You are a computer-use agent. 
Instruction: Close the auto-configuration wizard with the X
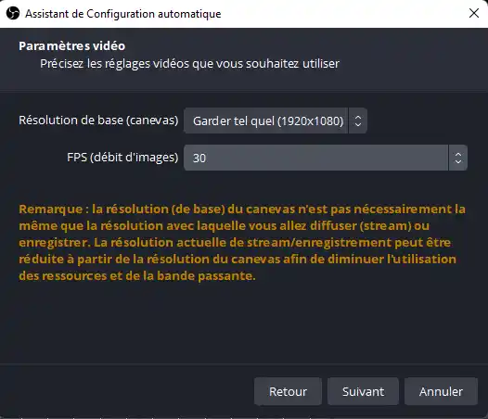(474, 13)
